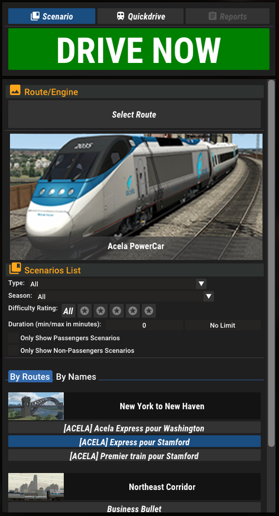Select the fourth difficulty star rating
279x516 pixels.
pos(133,311)
